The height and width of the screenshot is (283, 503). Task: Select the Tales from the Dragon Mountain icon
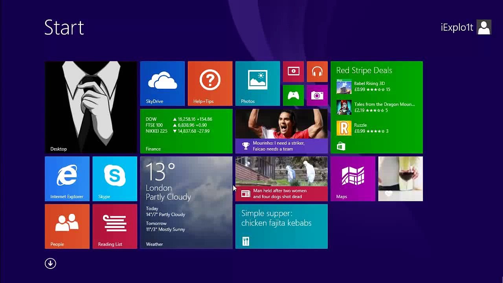(x=344, y=107)
